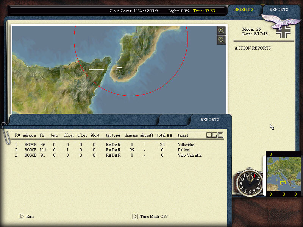The image size is (303, 227).
Task: Zoom out on the map
Action: [221, 40]
